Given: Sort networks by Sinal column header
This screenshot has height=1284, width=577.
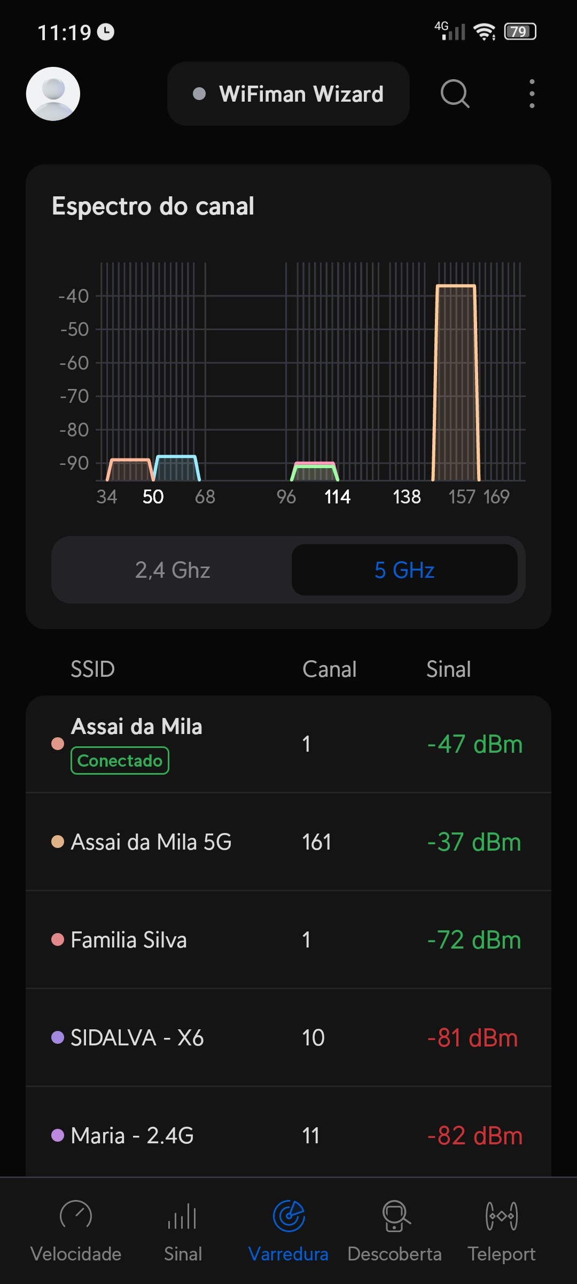Looking at the screenshot, I should 448,669.
